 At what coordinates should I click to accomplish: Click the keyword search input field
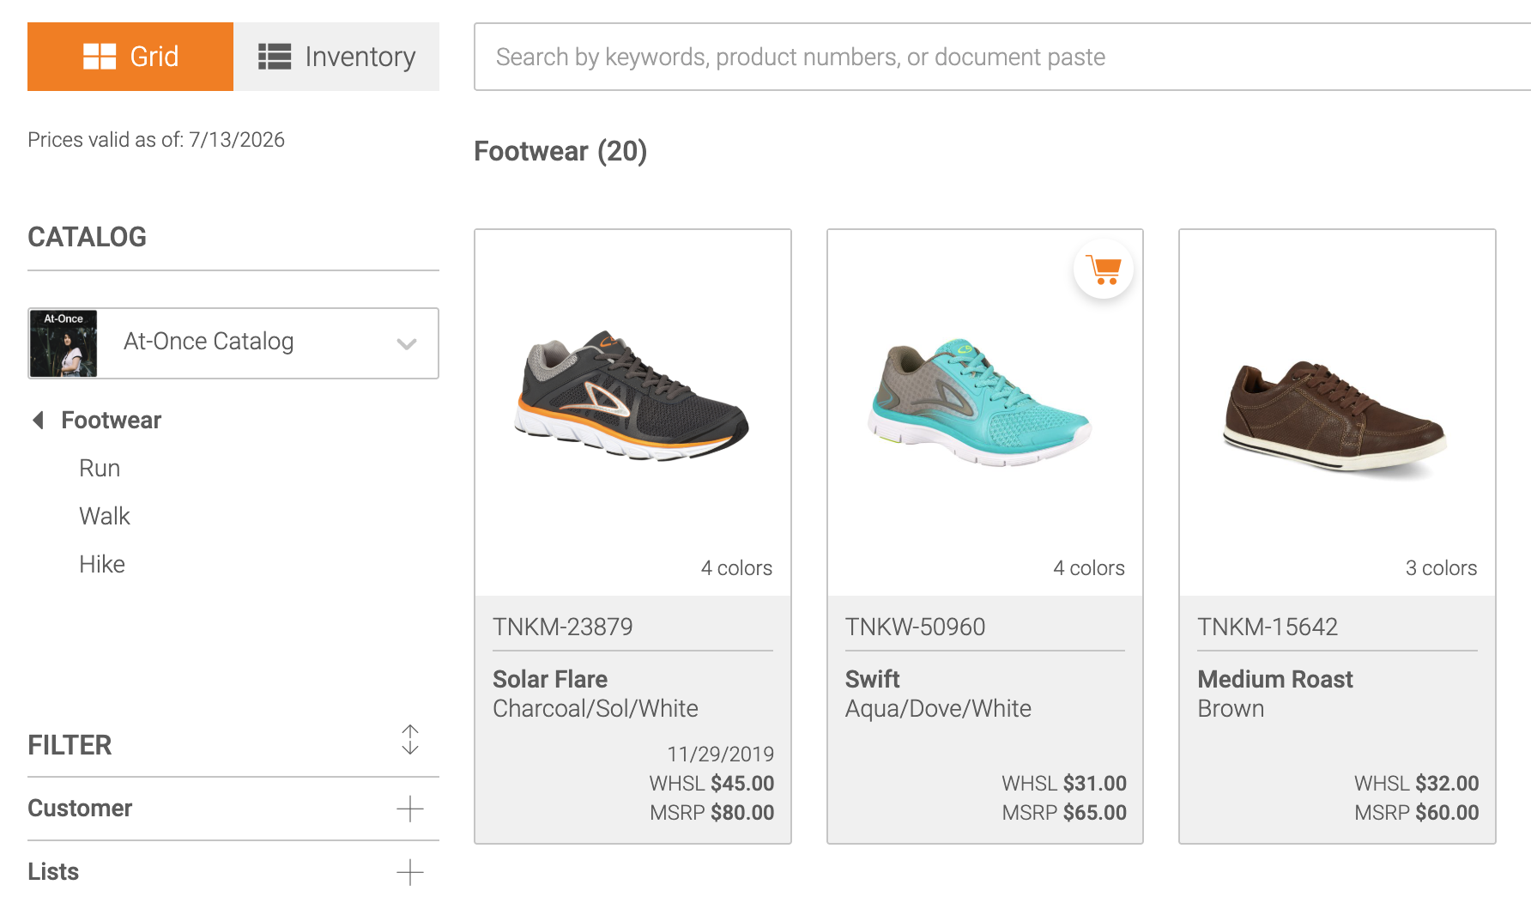click(x=1002, y=57)
